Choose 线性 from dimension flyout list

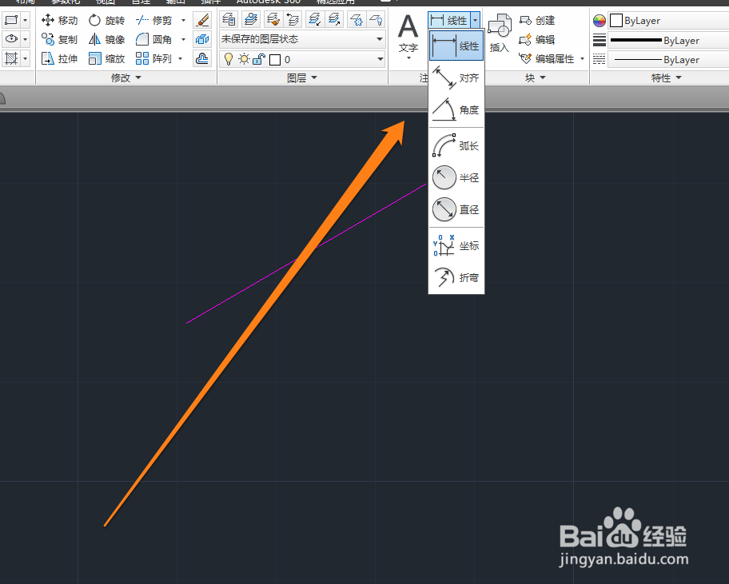tap(456, 46)
